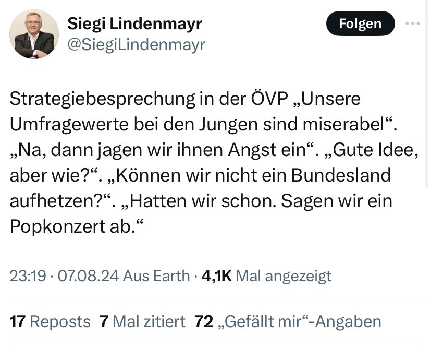Show the 17 Reposts list

tap(50, 321)
